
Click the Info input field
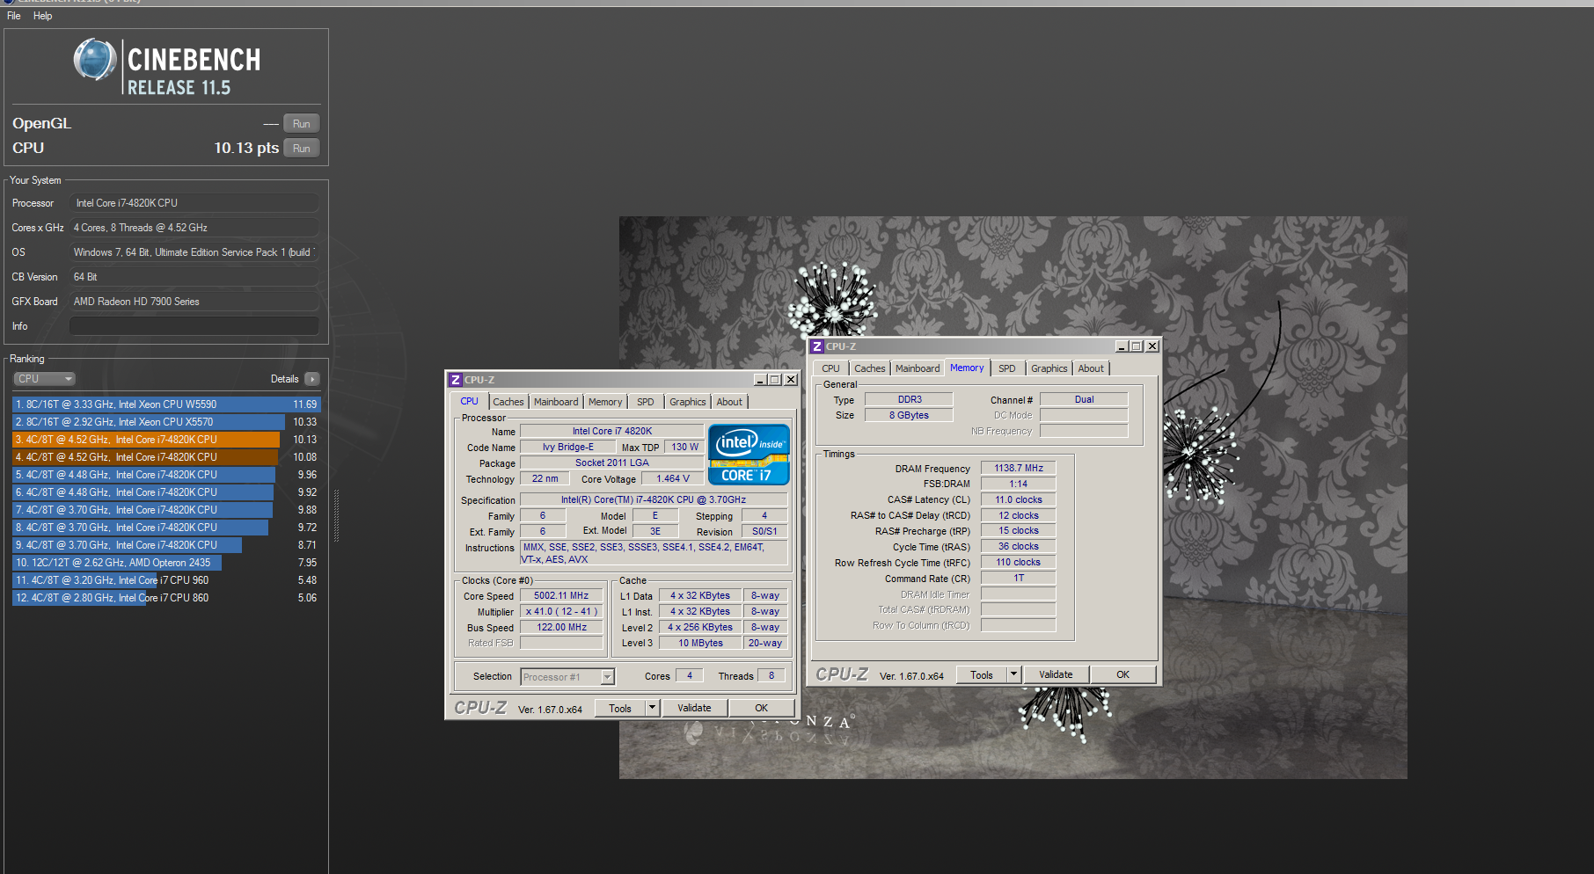[x=194, y=326]
